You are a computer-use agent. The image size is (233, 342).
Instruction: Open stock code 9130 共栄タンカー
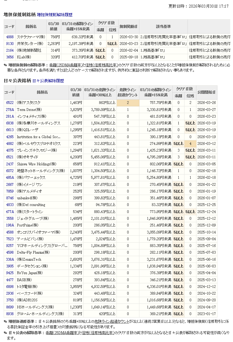(x=10, y=43)
